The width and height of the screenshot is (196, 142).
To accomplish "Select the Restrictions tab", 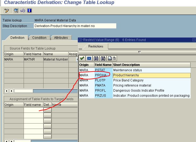I will tap(96, 46).
